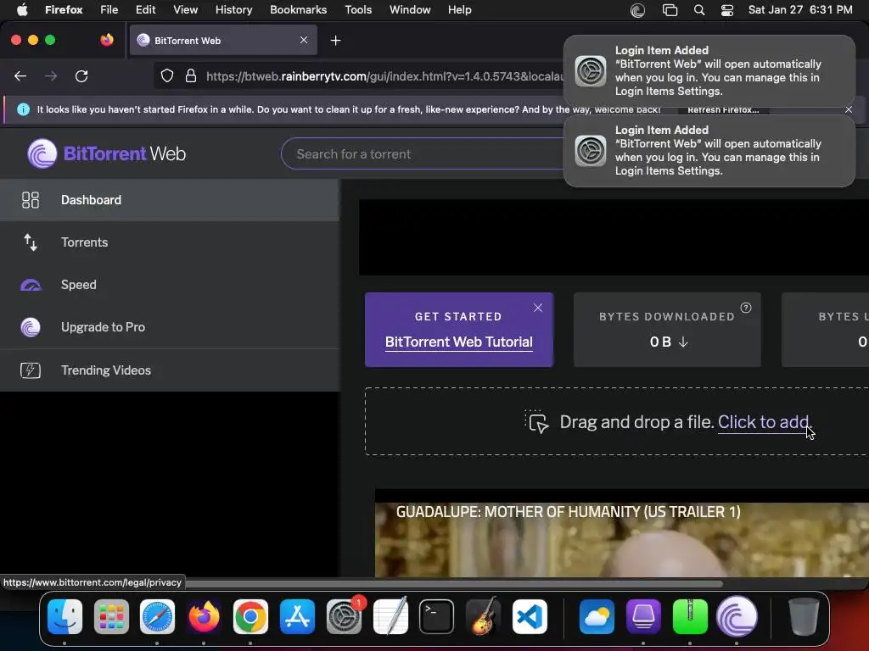The height and width of the screenshot is (651, 869).
Task: Open the Bookmarks menu
Action: coord(298,10)
